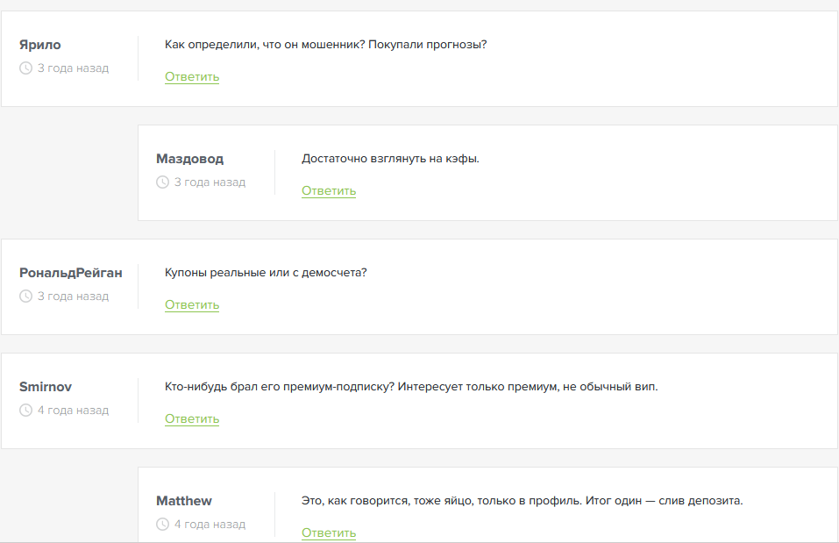This screenshot has height=543, width=839.
Task: Select the username РональдРейган
Action: 71,273
